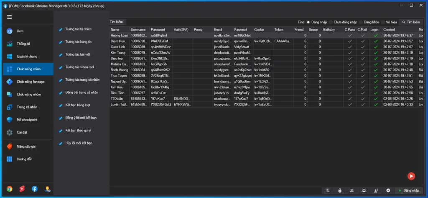Image resolution: width=428 pixels, height=198 pixels.
Task: Click the Nâng cấp gói tag icon
Action: (x=10, y=147)
